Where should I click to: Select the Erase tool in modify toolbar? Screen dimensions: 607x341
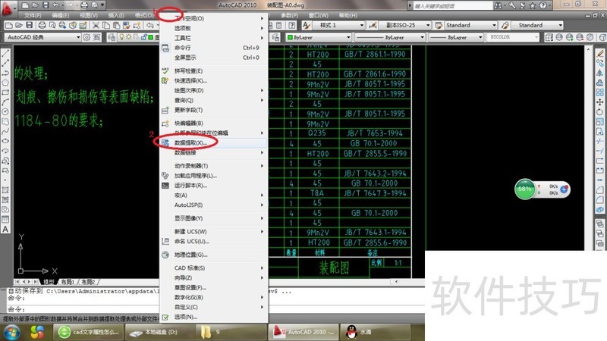(x=599, y=53)
